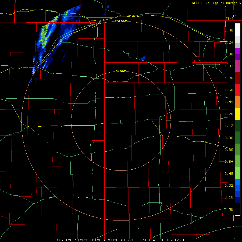Click the 1.92 legend value

(229, 66)
